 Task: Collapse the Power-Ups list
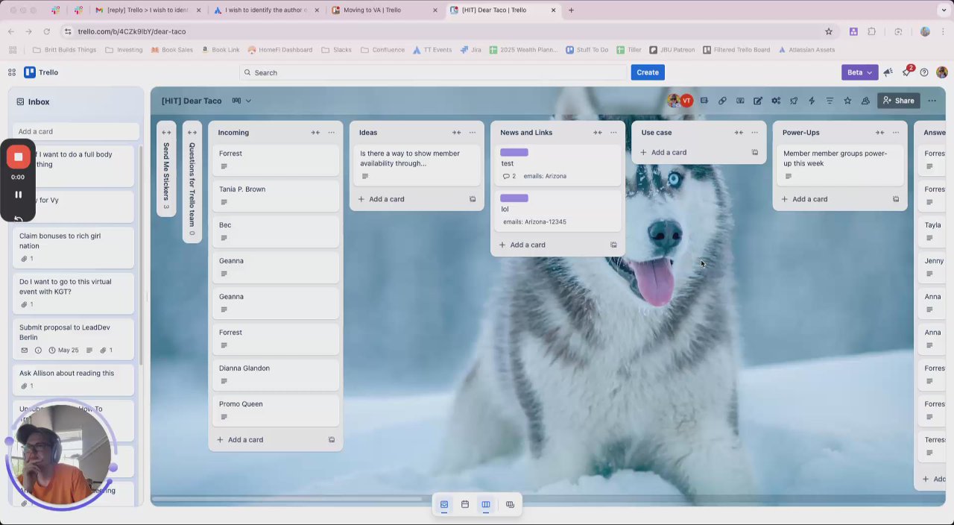[x=879, y=133]
